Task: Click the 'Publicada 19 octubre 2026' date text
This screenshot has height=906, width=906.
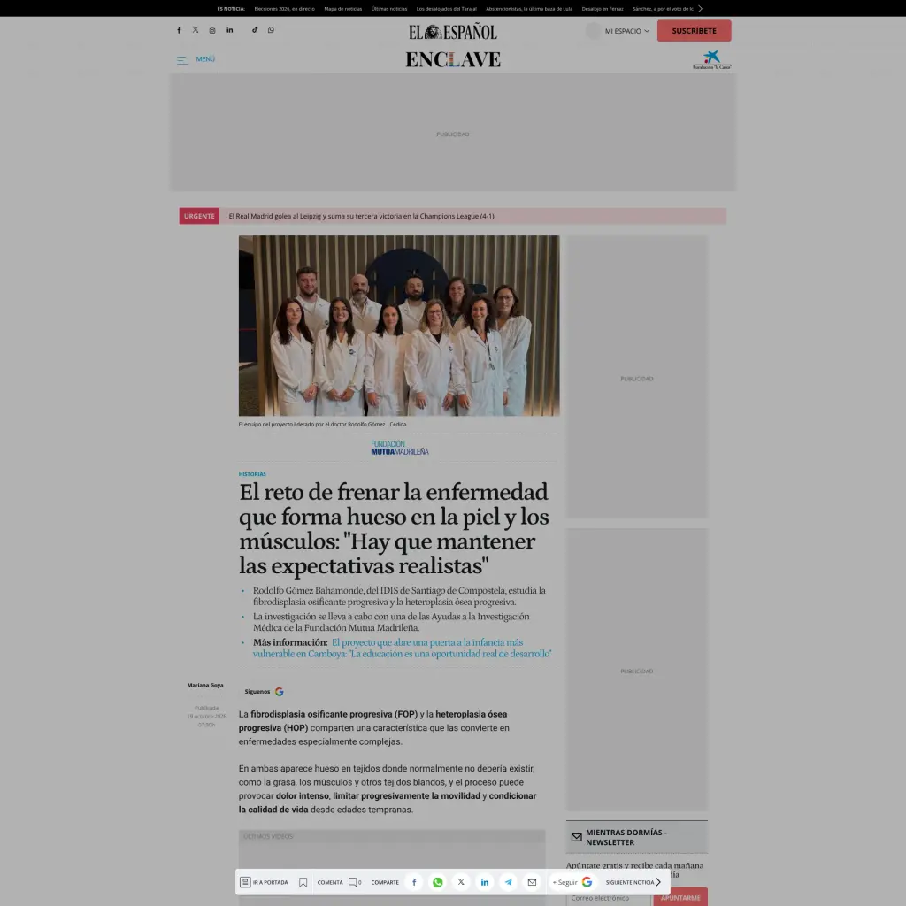Action: click(x=206, y=716)
